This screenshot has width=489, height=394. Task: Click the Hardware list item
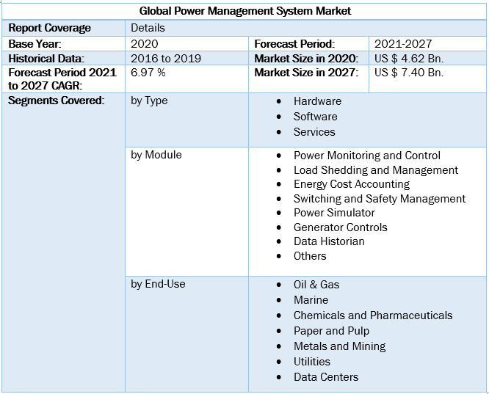coord(317,101)
